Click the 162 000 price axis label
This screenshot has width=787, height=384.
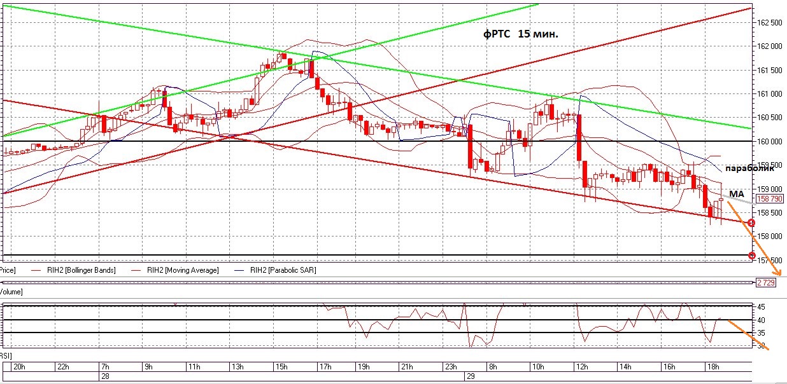click(x=769, y=46)
